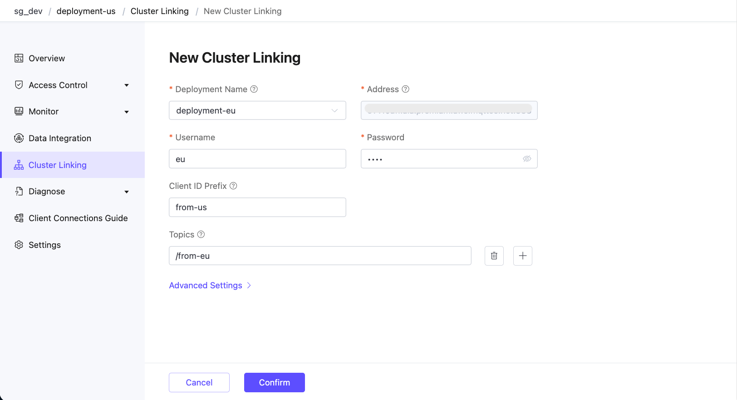Expand the Monitor submenu arrow
The width and height of the screenshot is (737, 400).
(127, 112)
